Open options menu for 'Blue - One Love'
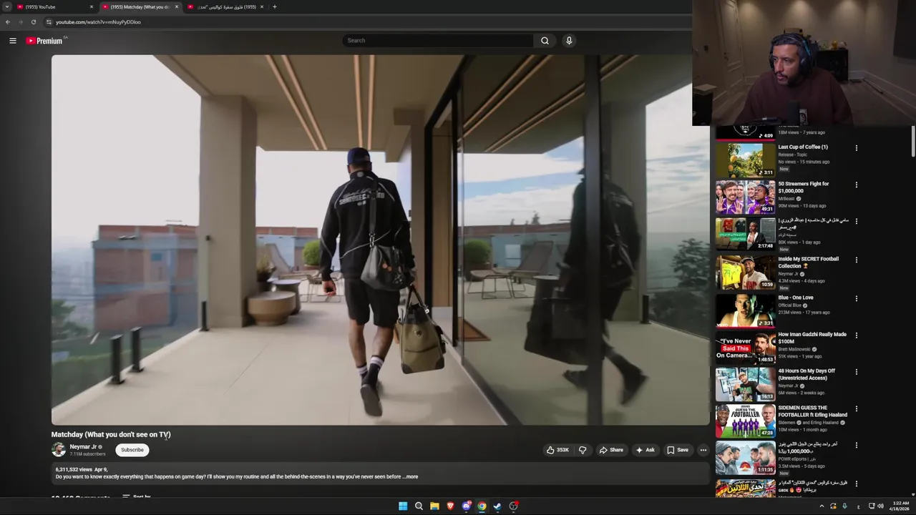Screen dimensions: 916x515 pyautogui.click(x=856, y=298)
